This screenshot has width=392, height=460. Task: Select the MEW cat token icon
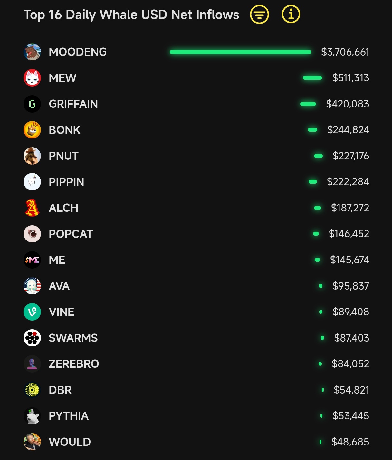(32, 78)
